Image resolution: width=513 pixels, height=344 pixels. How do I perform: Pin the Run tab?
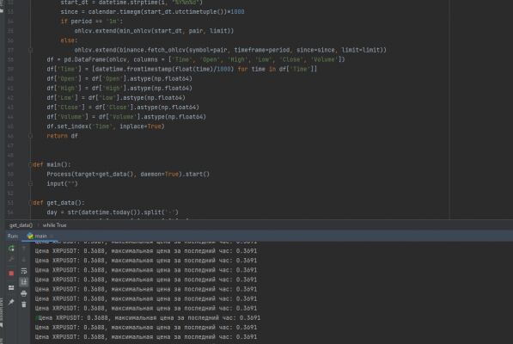click(x=11, y=302)
